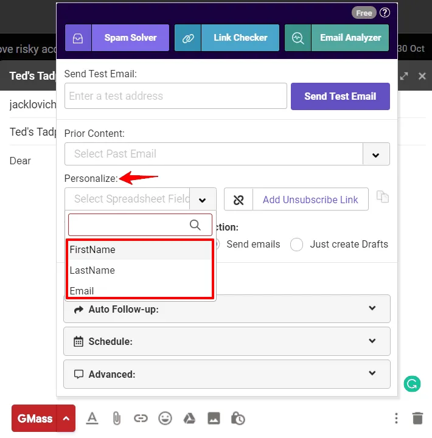The width and height of the screenshot is (432, 438).
Task: Click the search magnifier icon
Action: (195, 225)
